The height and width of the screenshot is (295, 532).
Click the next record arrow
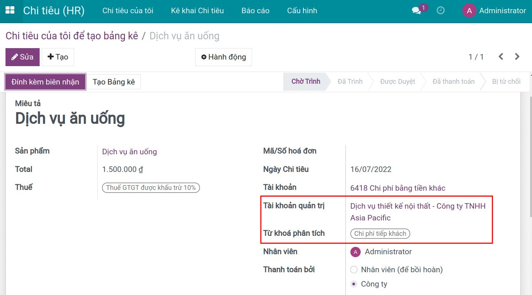(x=517, y=57)
